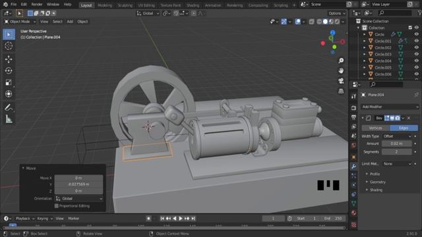
Task: Click the pan view hand icon
Action: pyautogui.click(x=341, y=70)
